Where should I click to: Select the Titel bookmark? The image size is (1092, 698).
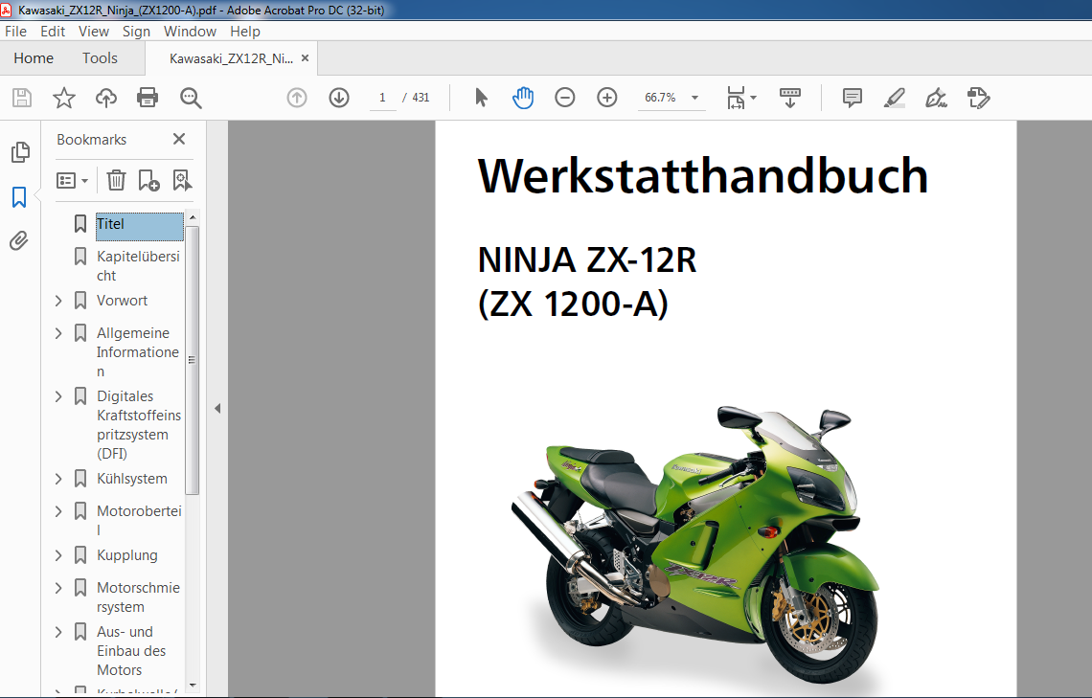tap(139, 226)
